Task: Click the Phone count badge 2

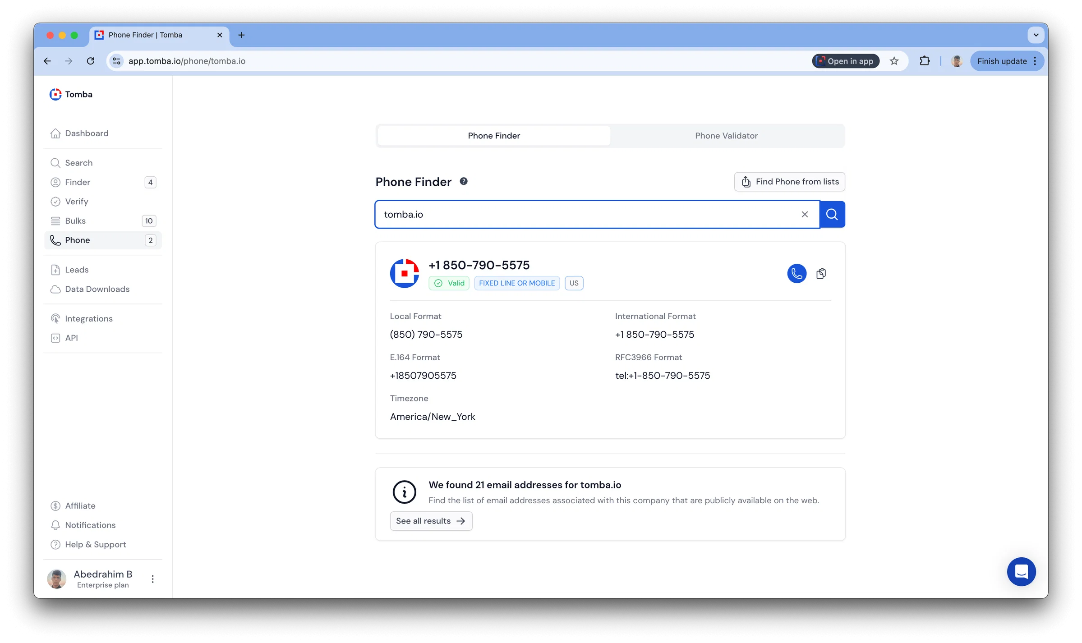Action: (151, 240)
